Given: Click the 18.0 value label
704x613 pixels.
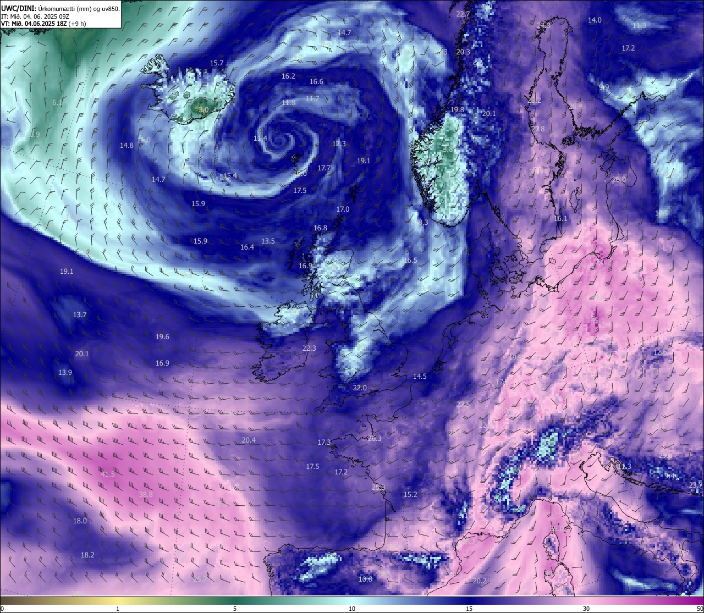Looking at the screenshot, I should pyautogui.click(x=80, y=521).
